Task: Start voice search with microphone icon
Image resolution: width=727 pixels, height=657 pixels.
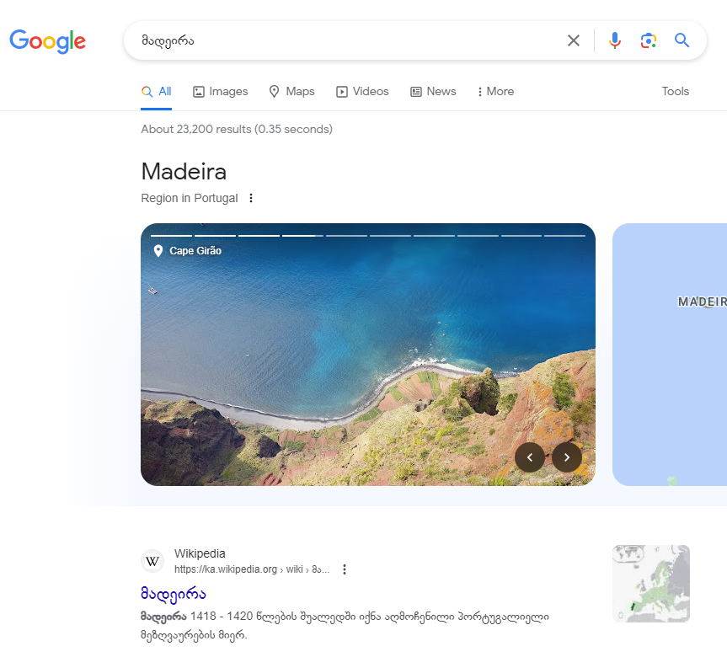Action: 615,40
